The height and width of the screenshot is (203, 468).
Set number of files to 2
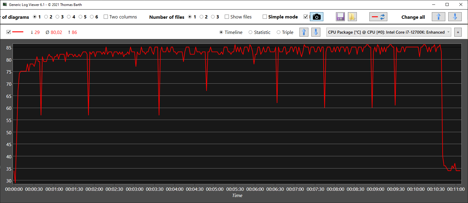pos(201,17)
